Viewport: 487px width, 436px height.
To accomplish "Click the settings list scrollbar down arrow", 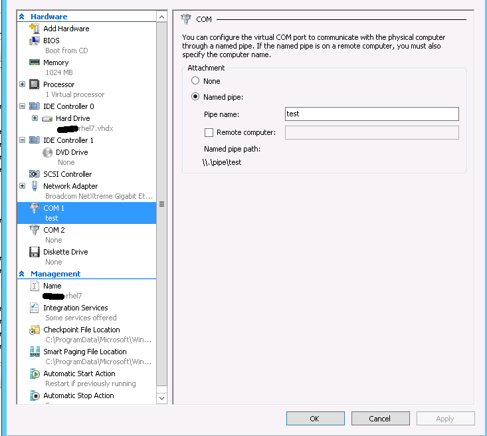I will coord(161,398).
